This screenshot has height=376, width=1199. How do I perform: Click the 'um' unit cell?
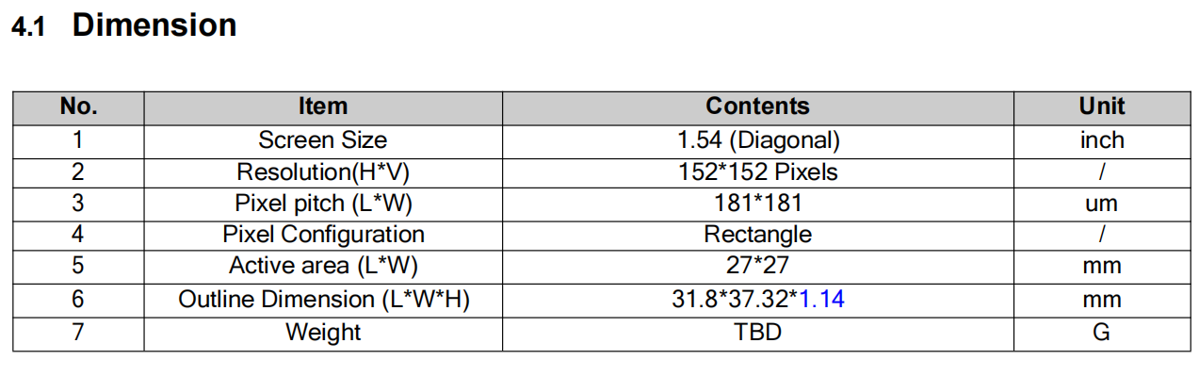(1102, 204)
